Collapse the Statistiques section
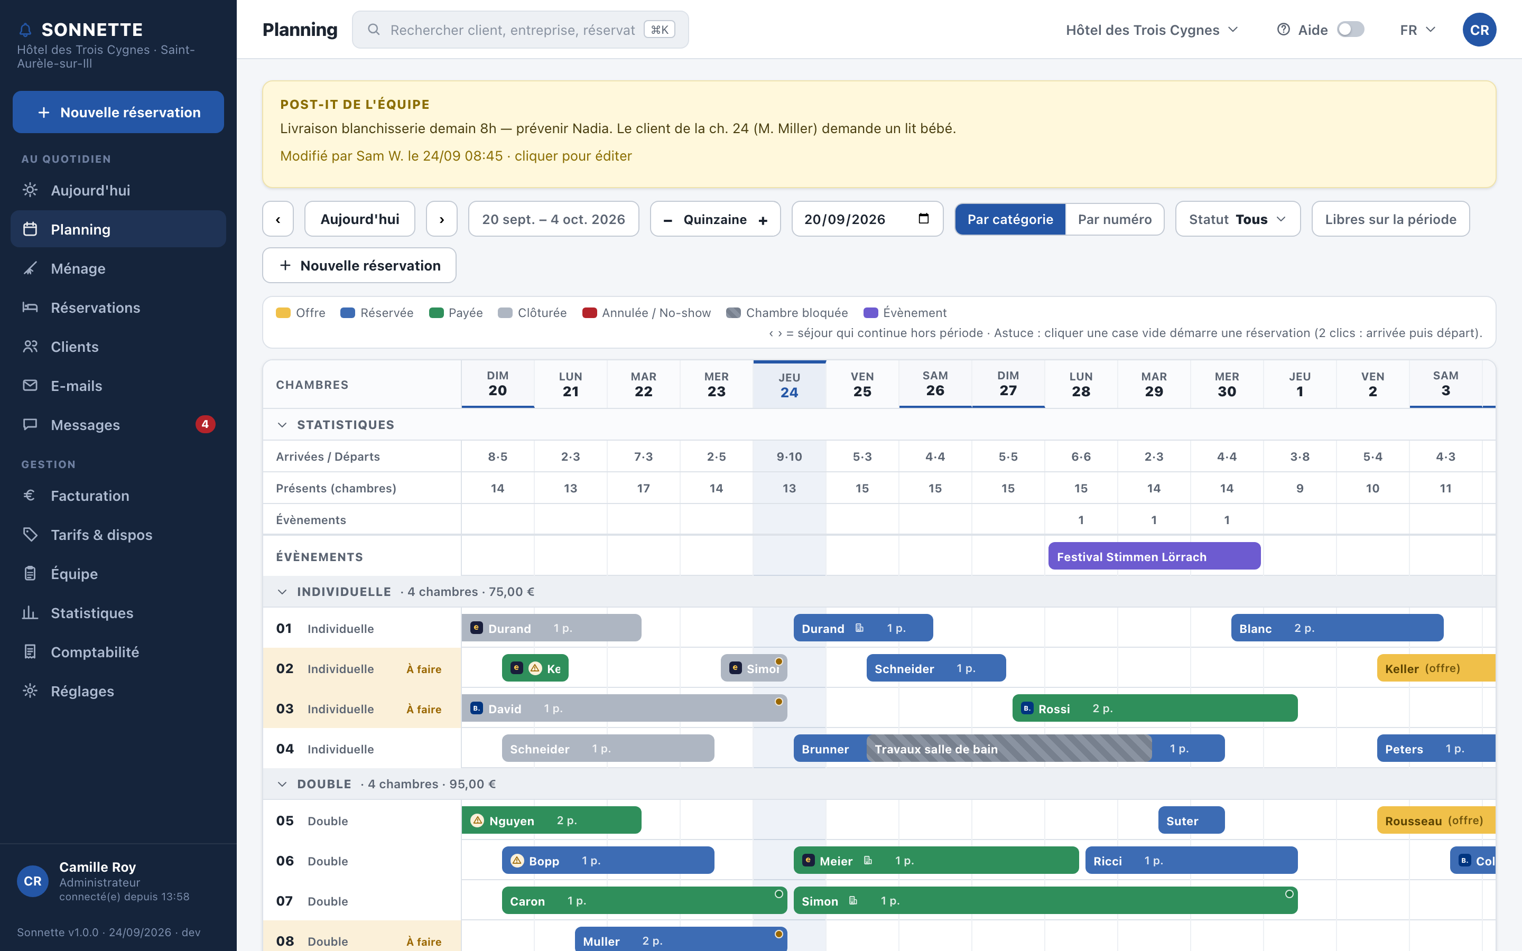The image size is (1522, 951). point(282,425)
